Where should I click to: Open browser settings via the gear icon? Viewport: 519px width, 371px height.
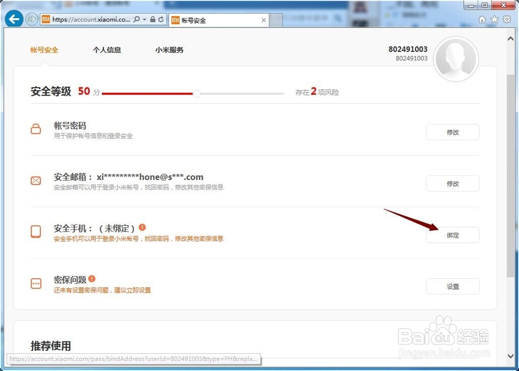tap(507, 19)
